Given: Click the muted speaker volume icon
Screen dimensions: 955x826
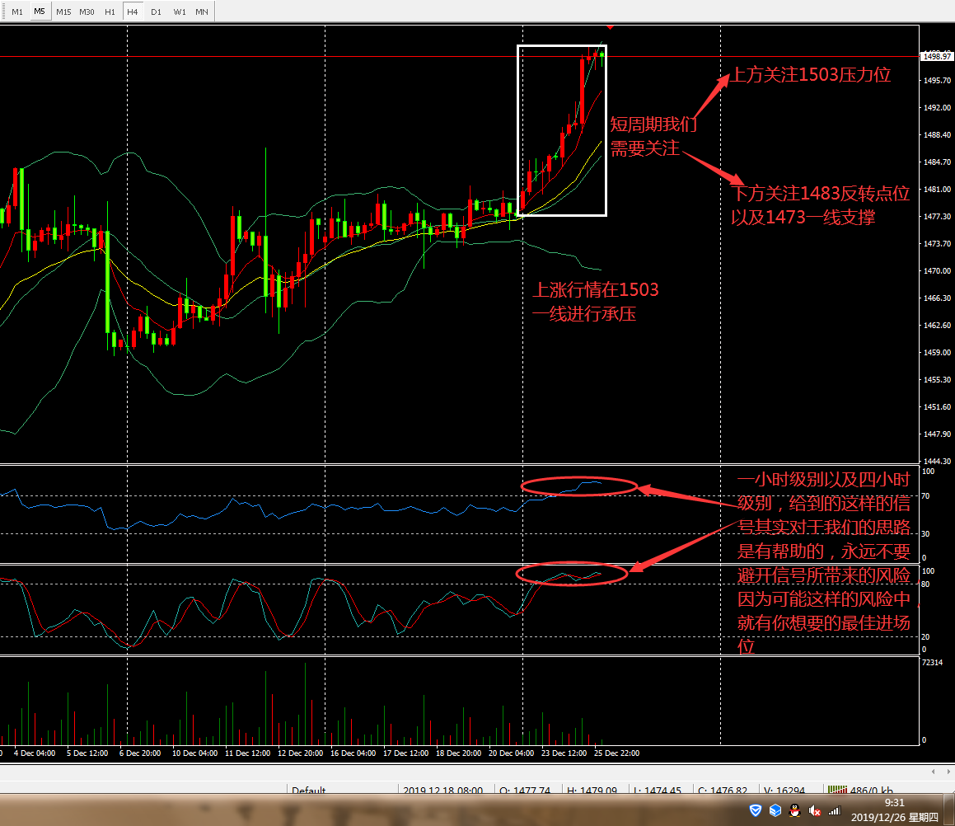Looking at the screenshot, I should pos(815,811).
